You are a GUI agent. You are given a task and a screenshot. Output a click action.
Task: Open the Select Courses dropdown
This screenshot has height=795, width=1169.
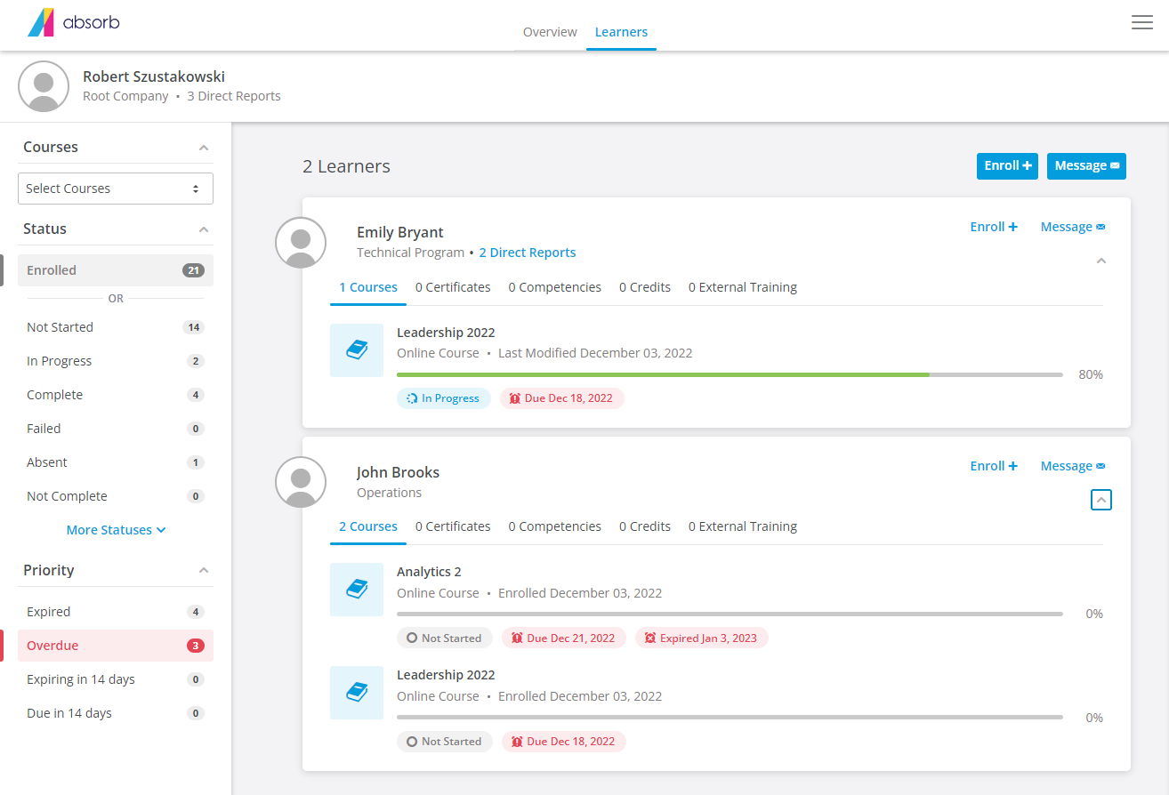(x=116, y=189)
